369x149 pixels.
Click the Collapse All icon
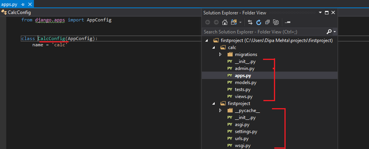[x=267, y=22]
